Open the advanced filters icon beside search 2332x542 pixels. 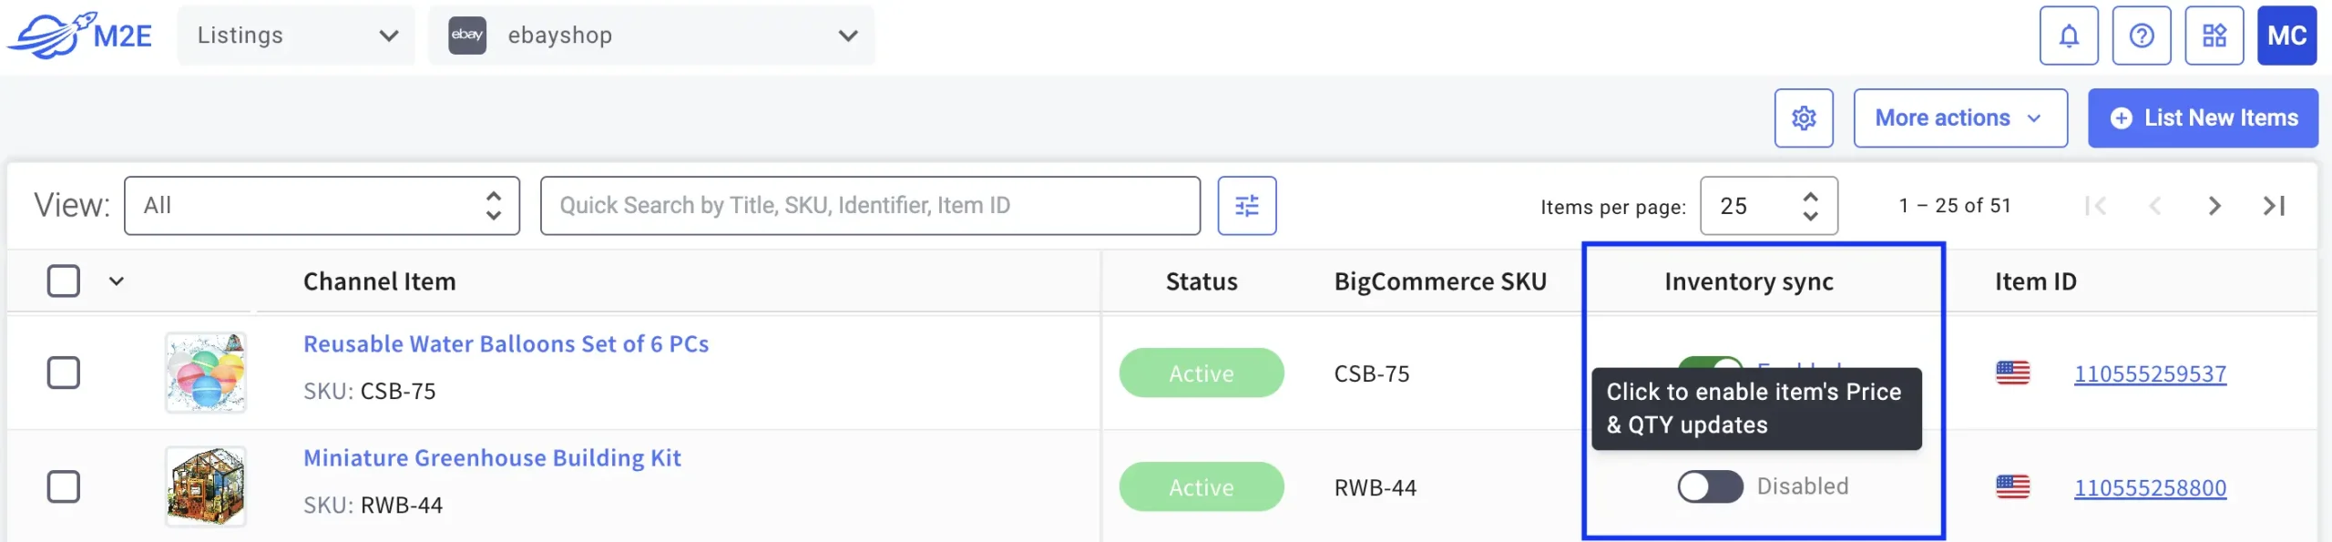(1247, 205)
